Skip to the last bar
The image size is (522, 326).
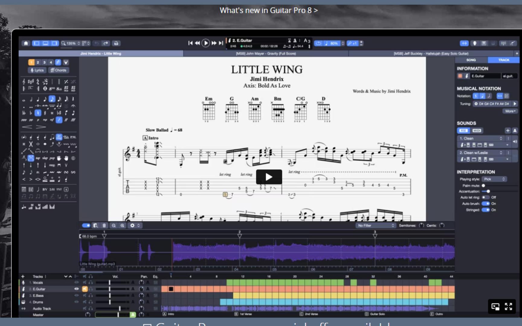click(x=221, y=43)
